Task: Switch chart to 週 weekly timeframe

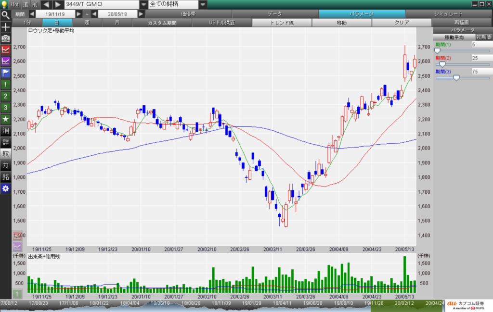Action: click(87, 23)
